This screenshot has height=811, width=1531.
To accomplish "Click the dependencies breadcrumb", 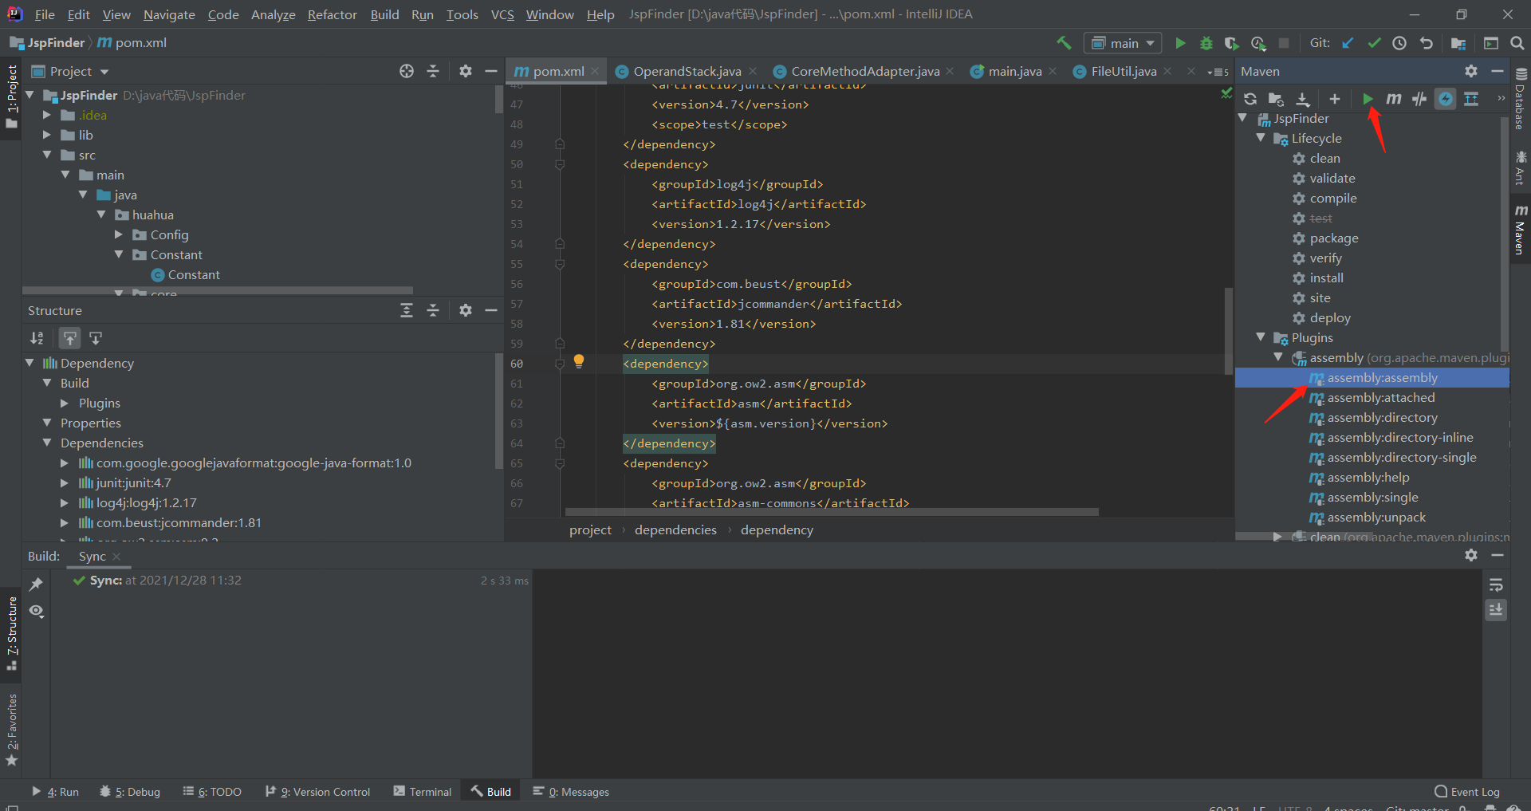I will click(675, 530).
